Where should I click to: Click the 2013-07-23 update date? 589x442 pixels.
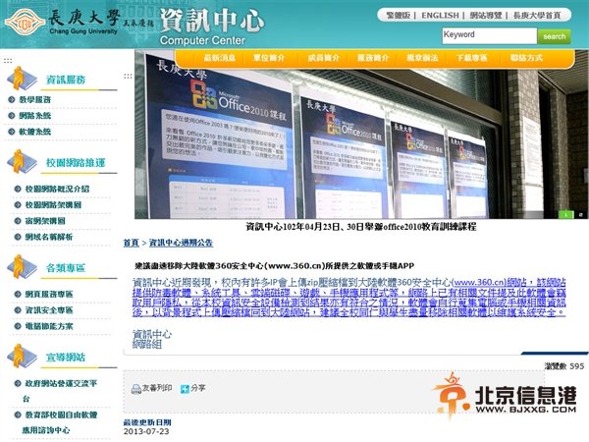point(146,431)
